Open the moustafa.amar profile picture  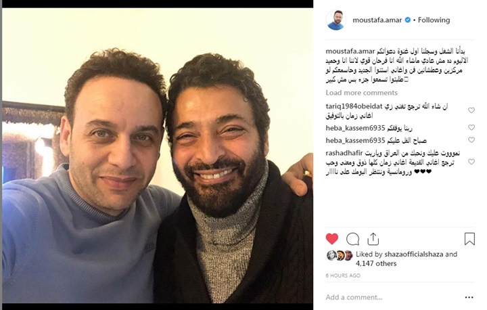coord(336,20)
